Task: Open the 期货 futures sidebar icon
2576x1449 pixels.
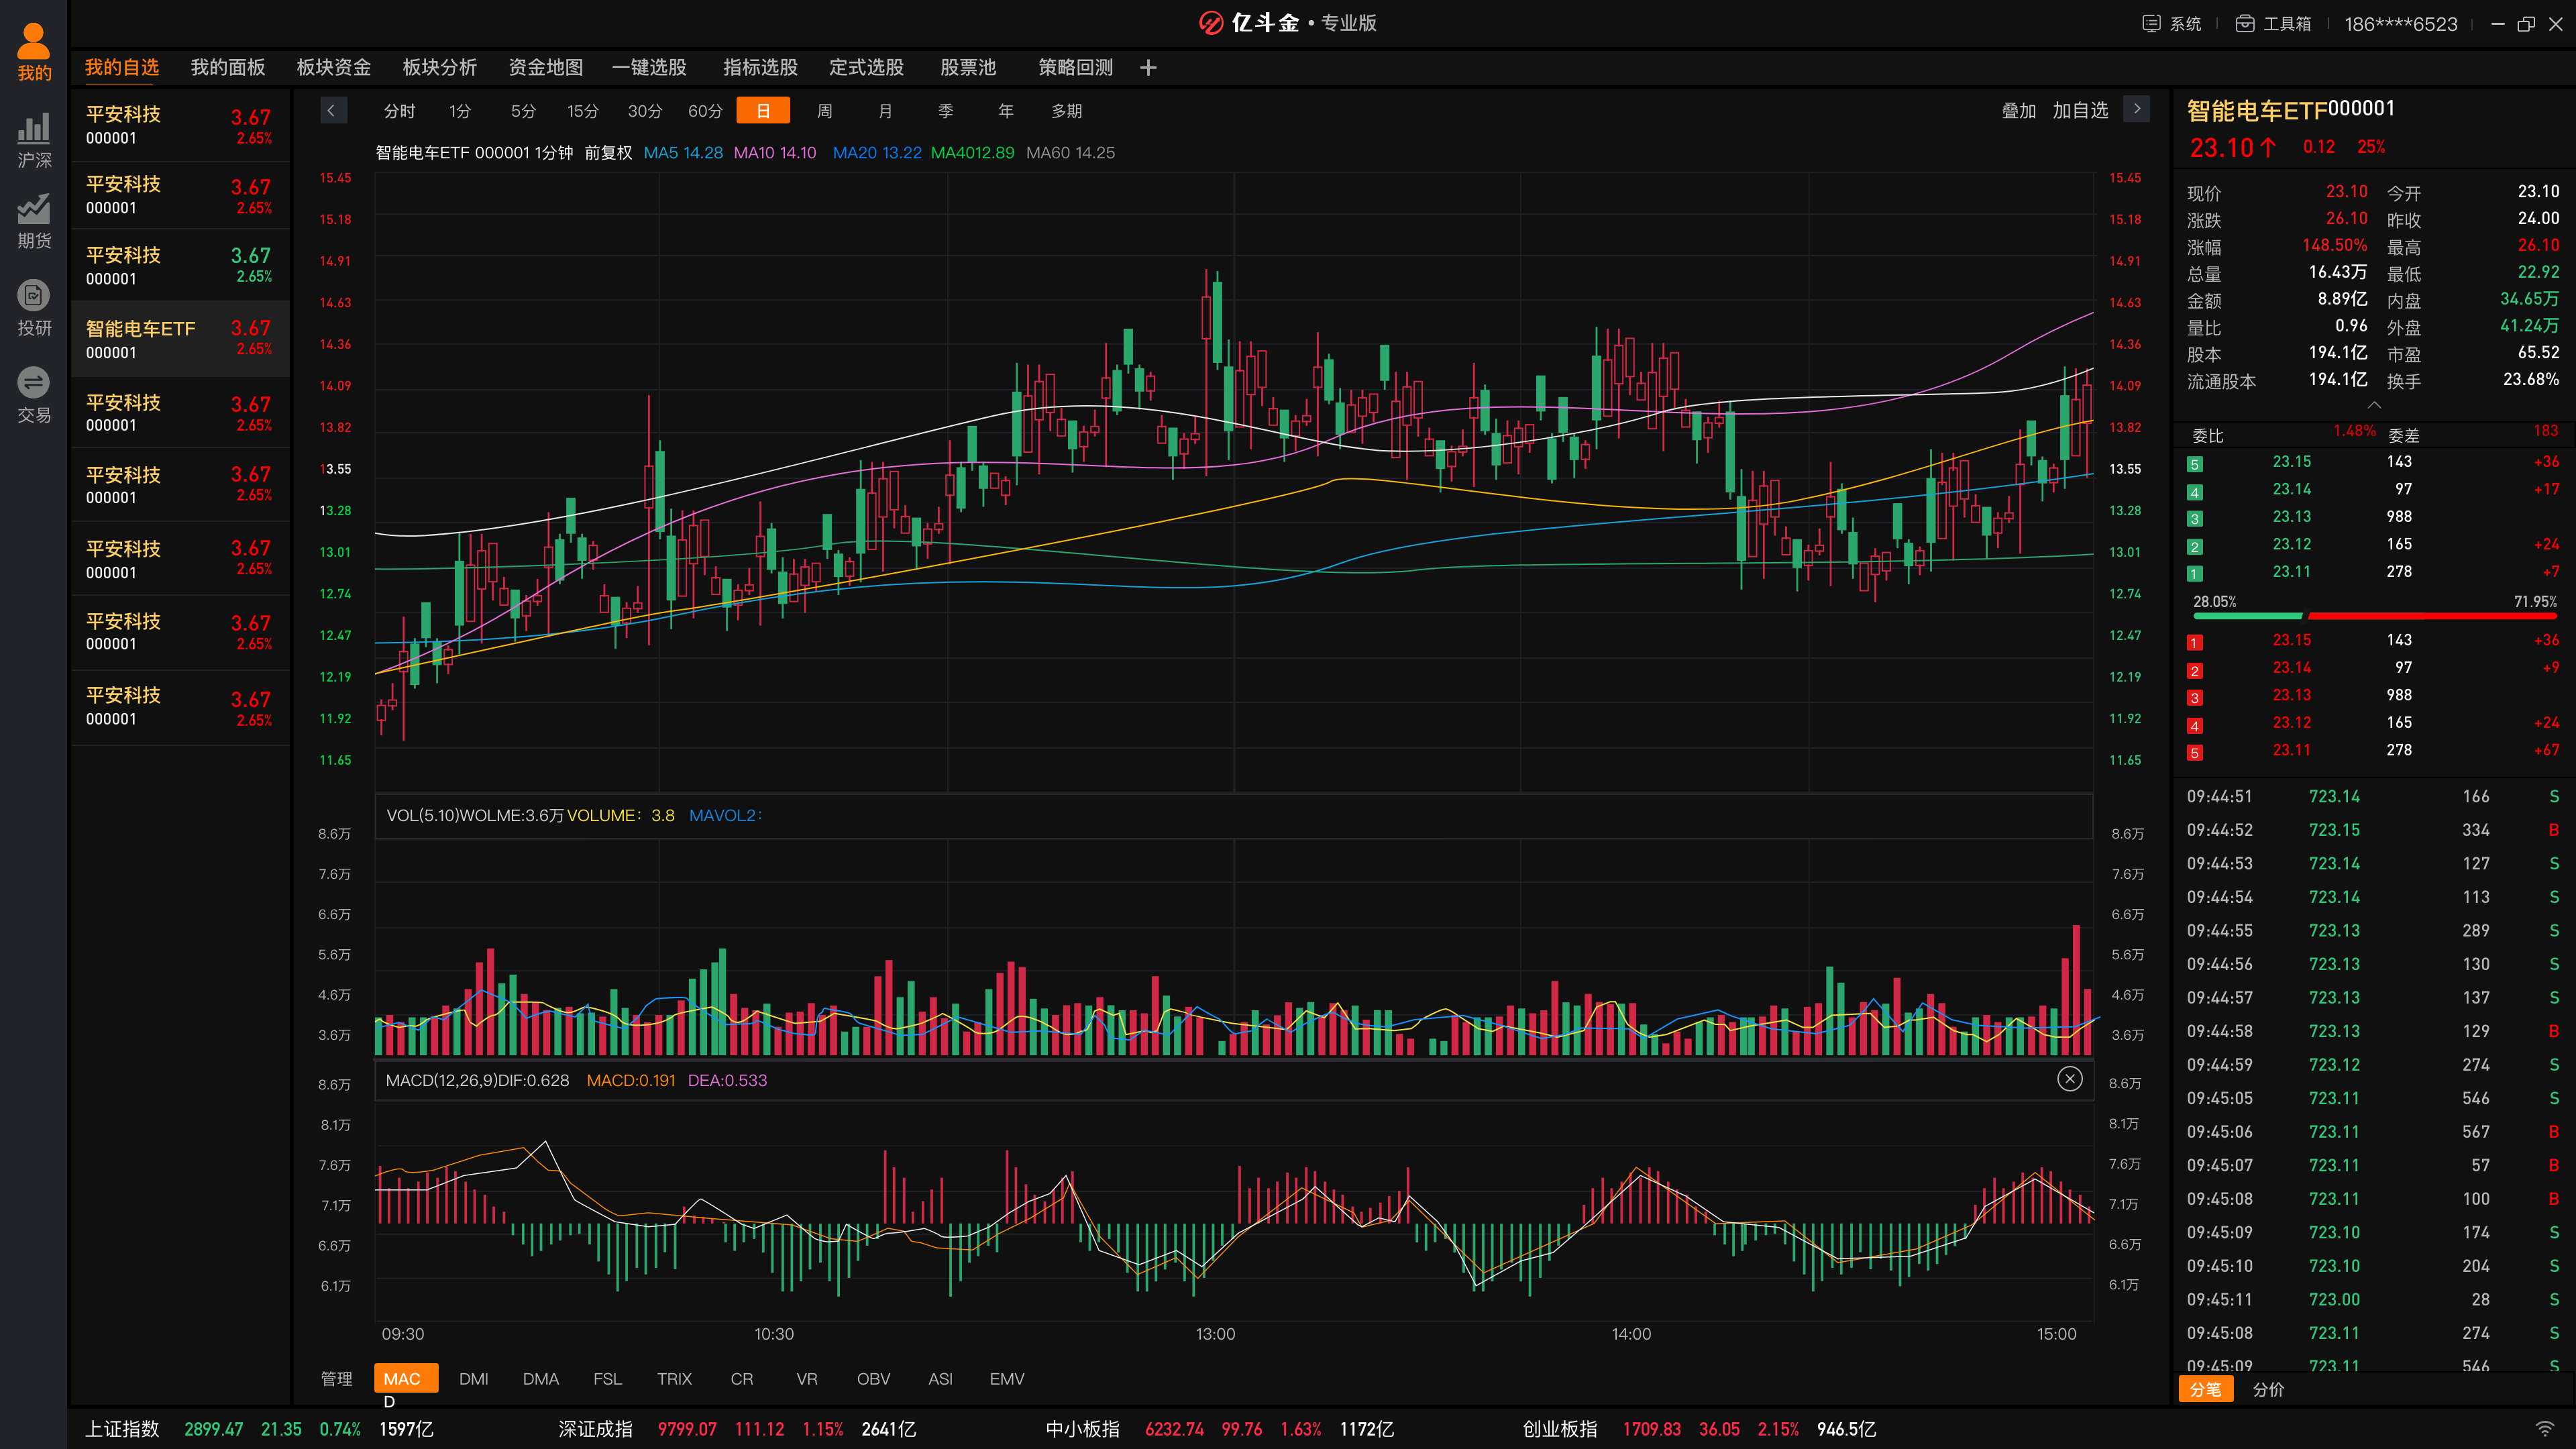Action: 34,222
